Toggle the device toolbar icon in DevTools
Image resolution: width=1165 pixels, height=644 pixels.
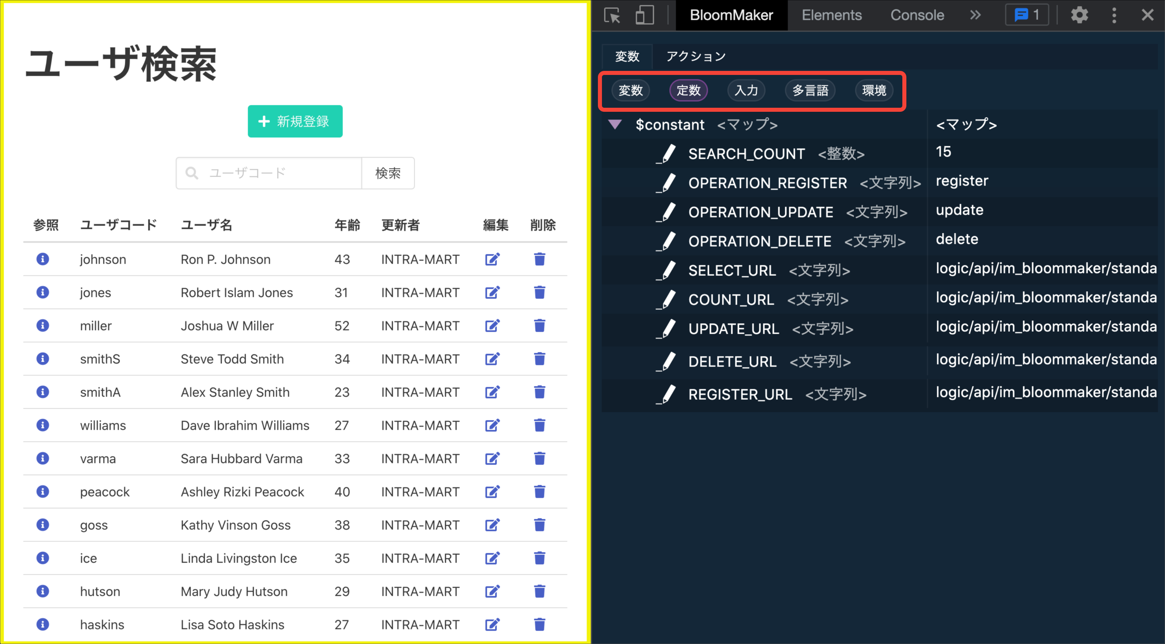point(644,15)
